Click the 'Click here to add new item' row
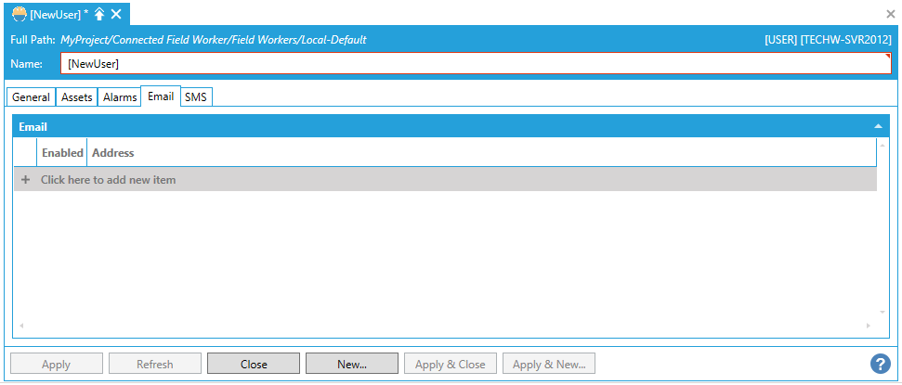 coord(108,180)
